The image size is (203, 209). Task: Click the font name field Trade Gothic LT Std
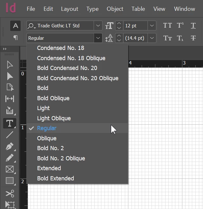[60, 25]
